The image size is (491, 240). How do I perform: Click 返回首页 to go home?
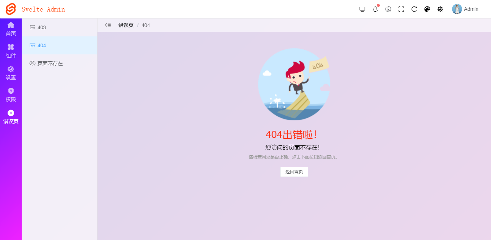coord(294,172)
